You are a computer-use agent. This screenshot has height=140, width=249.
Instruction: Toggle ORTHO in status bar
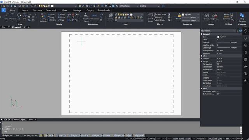170,139
